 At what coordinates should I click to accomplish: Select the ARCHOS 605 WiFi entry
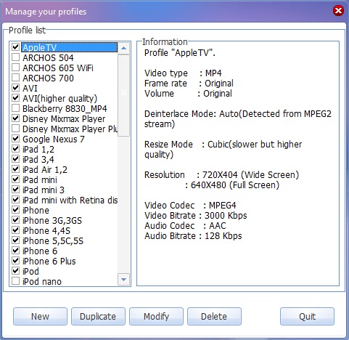click(58, 68)
